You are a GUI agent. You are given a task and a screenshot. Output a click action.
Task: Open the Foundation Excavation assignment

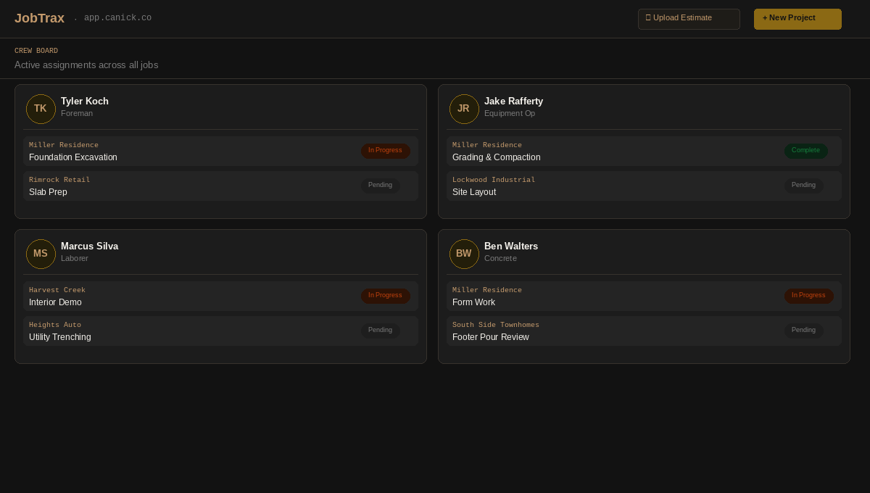(x=220, y=151)
